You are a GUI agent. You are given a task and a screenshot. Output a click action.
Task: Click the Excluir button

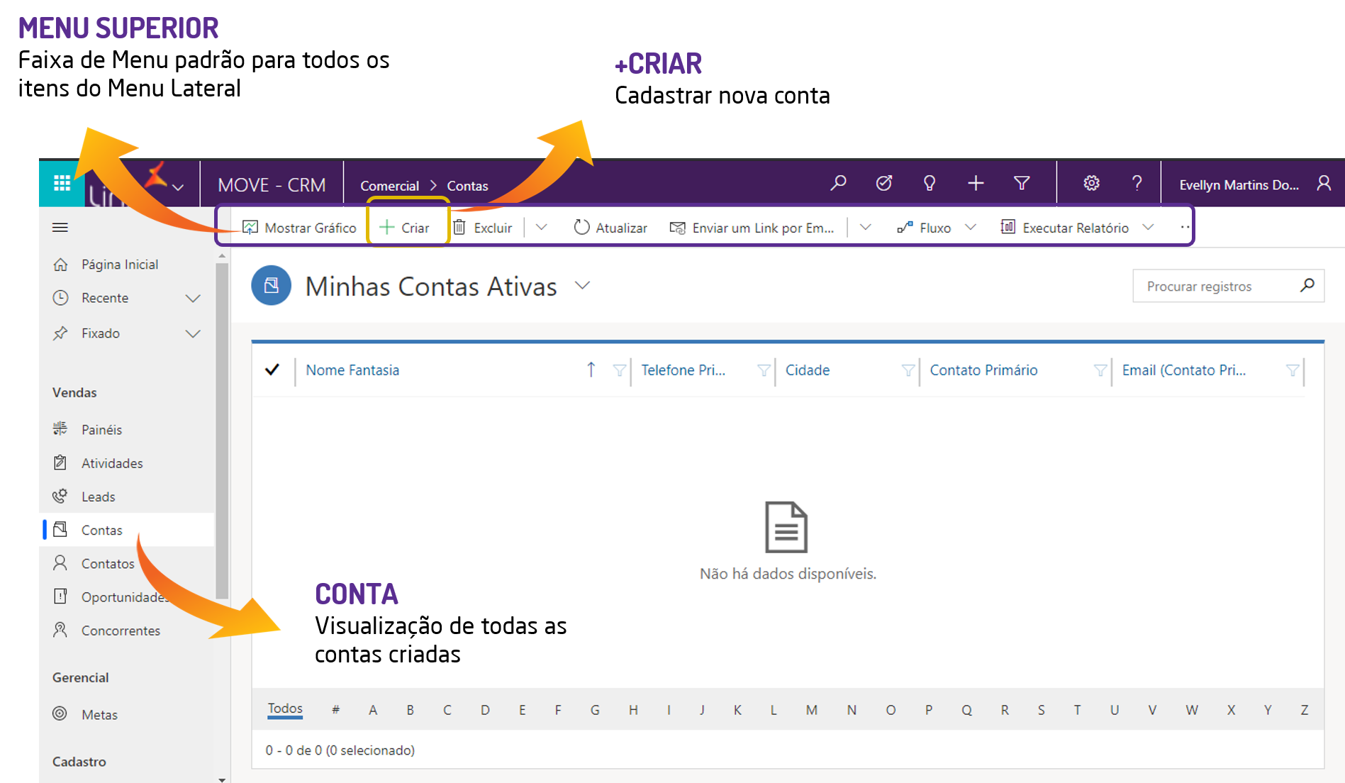coord(482,228)
